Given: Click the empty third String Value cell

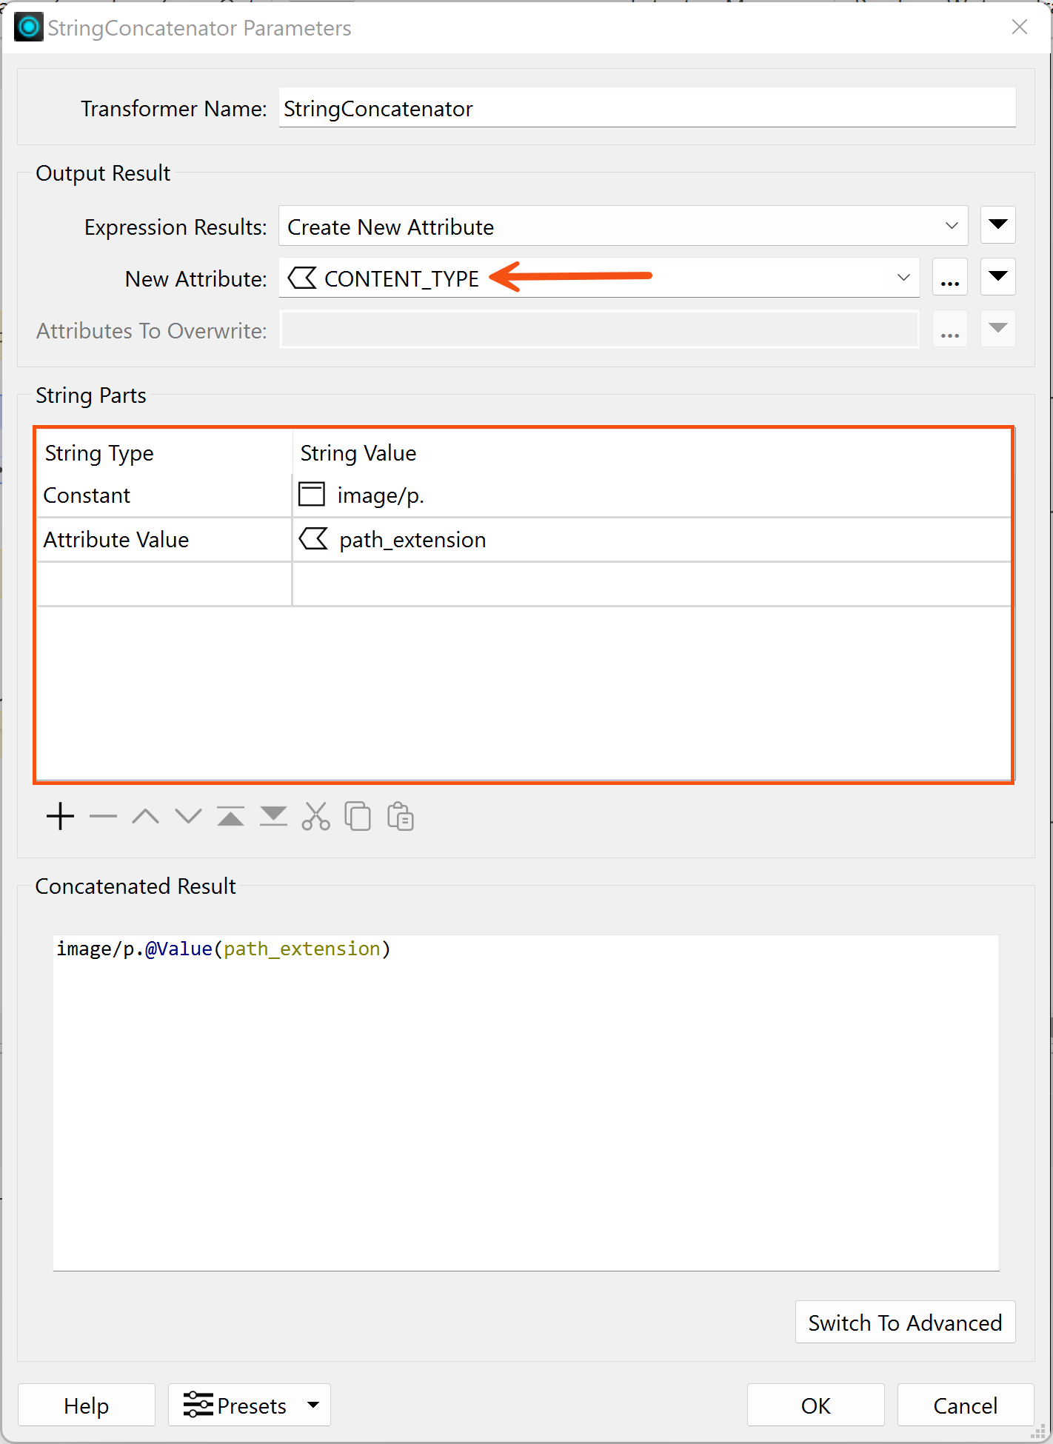Looking at the screenshot, I should (x=652, y=584).
